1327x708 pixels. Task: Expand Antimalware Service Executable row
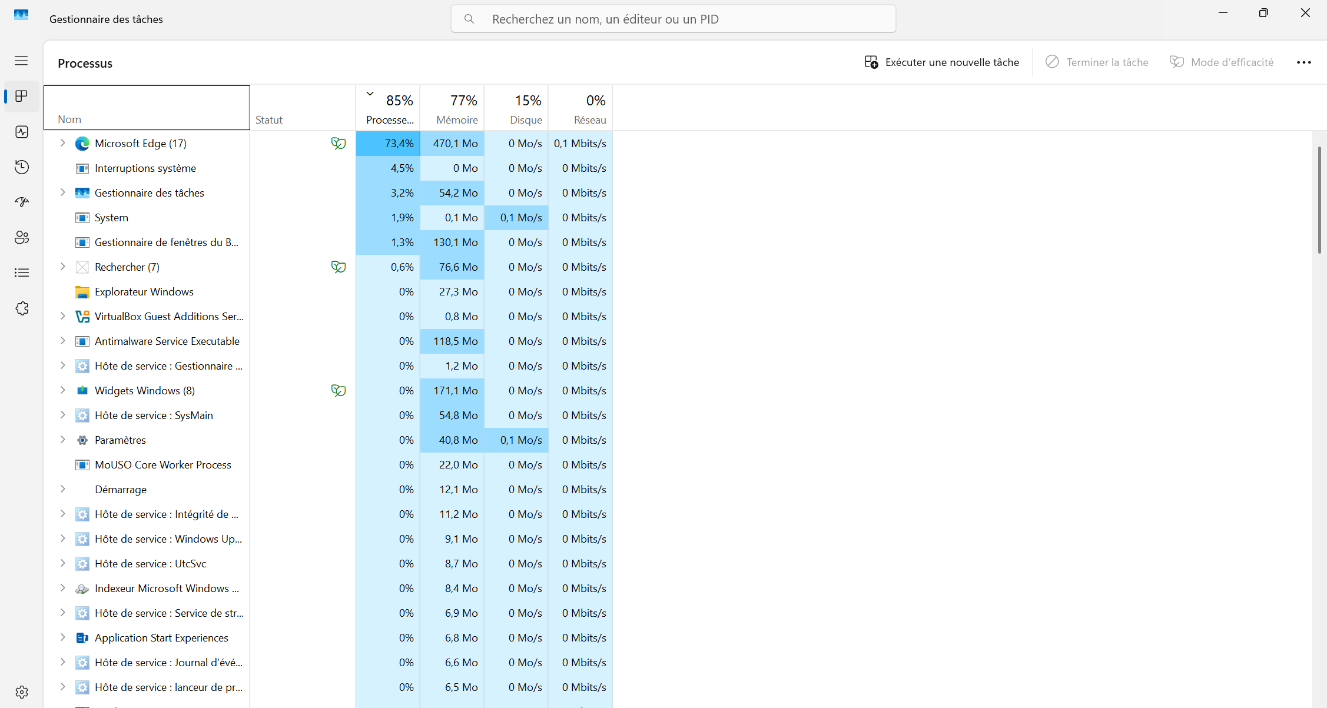click(62, 341)
